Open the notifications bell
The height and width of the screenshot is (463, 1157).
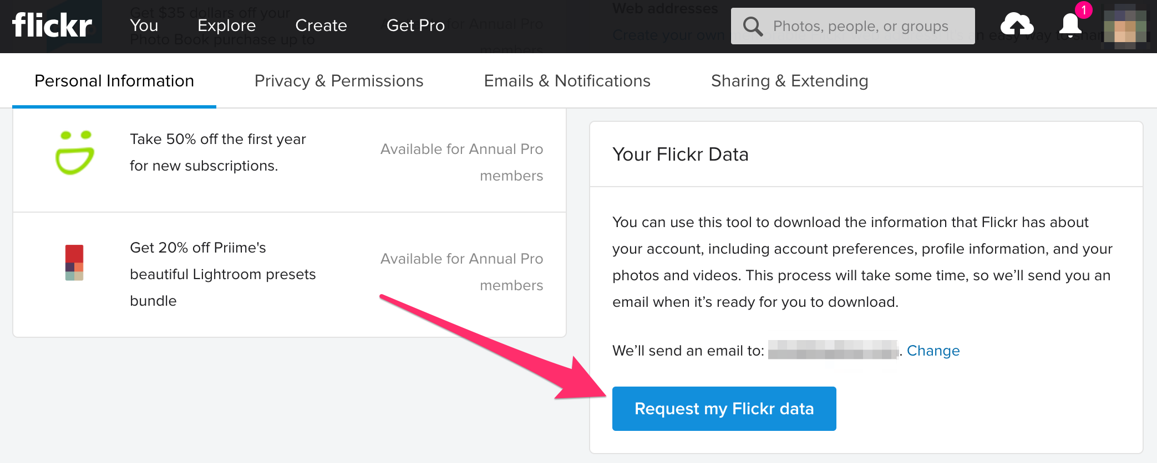(1070, 26)
